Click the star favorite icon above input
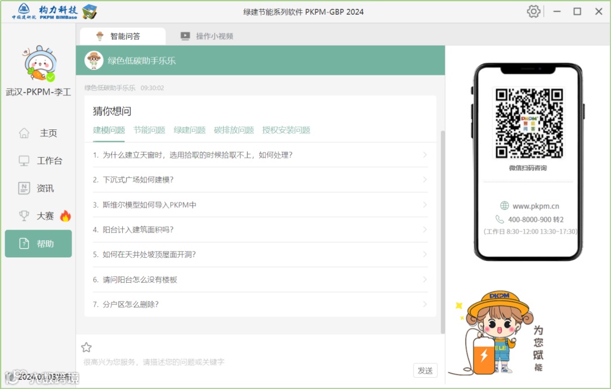This screenshot has width=611, height=389. pyautogui.click(x=87, y=347)
